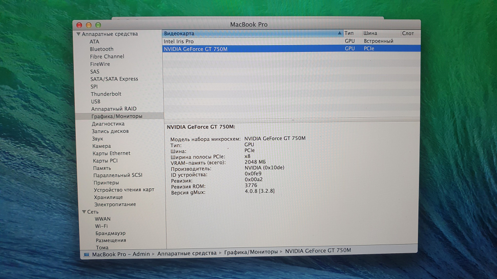
Task: Select Электропитание in the sidebar
Action: [x=115, y=205]
